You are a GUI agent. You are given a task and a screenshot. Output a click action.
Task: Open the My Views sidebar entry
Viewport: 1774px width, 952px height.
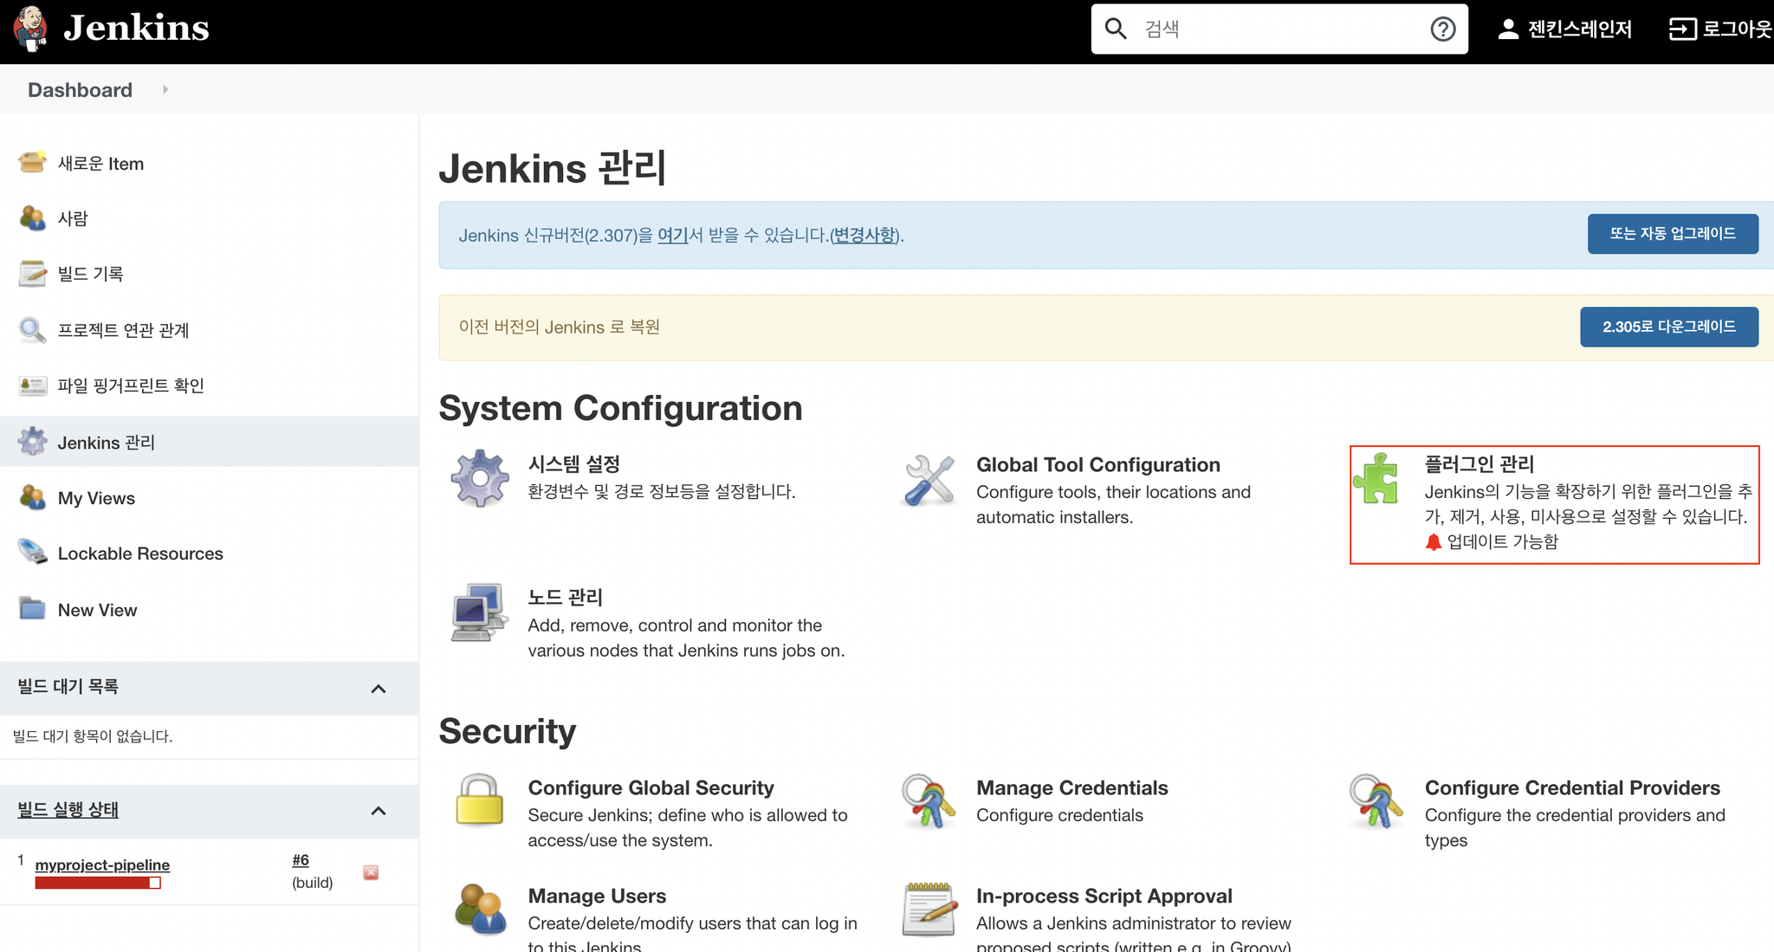tap(96, 498)
